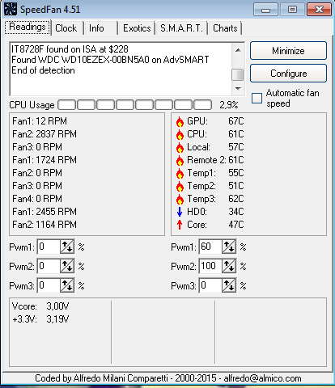Click the flame icon next to CPU temperature
The height and width of the screenshot is (388, 335).
point(180,134)
